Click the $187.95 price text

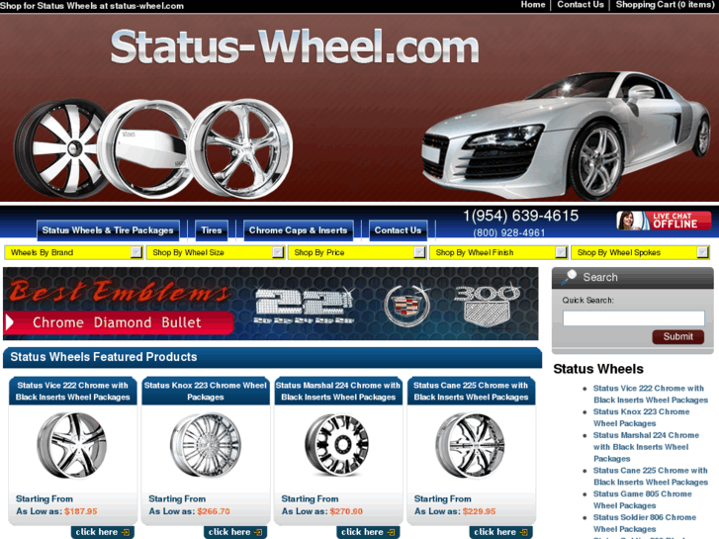pos(81,511)
